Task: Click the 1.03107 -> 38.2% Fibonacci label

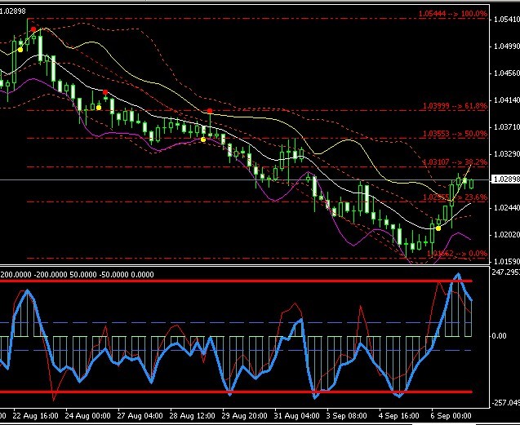Action: (455, 162)
